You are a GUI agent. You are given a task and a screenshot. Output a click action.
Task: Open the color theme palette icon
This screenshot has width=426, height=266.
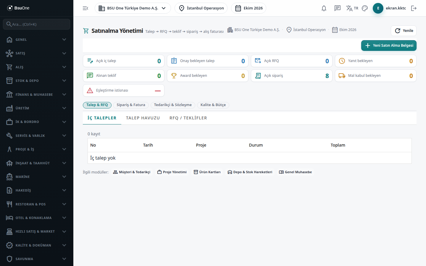(x=365, y=8)
